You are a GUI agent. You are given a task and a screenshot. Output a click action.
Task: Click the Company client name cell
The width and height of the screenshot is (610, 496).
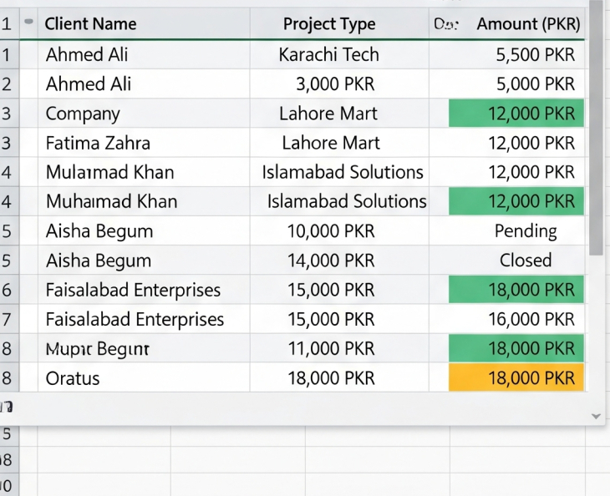pyautogui.click(x=83, y=114)
